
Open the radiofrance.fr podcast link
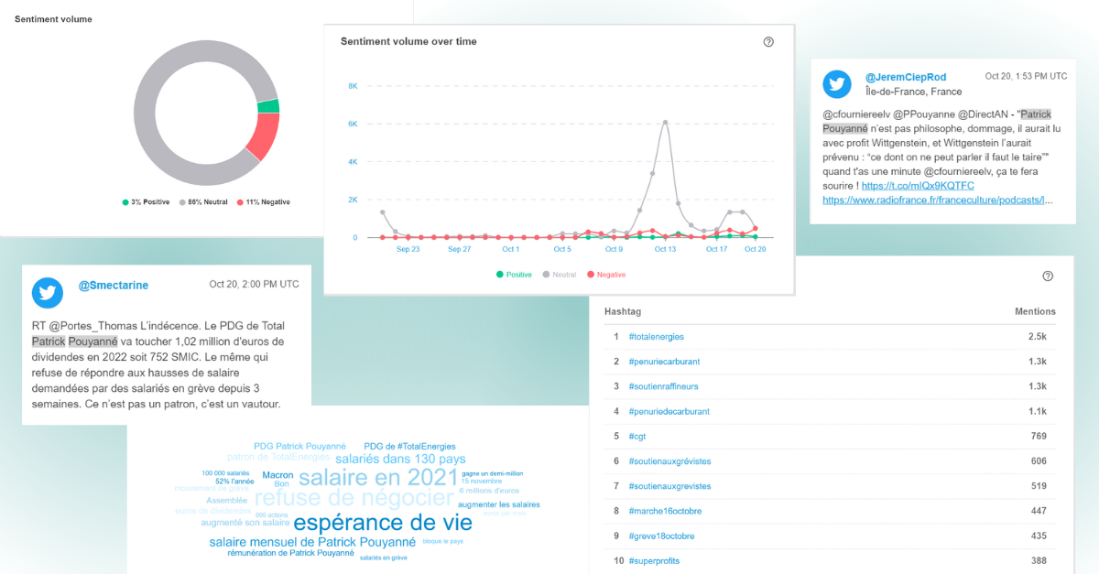[x=937, y=200]
